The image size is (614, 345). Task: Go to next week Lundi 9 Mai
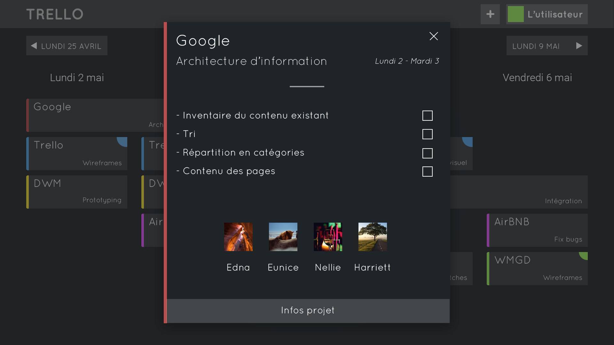(x=547, y=46)
